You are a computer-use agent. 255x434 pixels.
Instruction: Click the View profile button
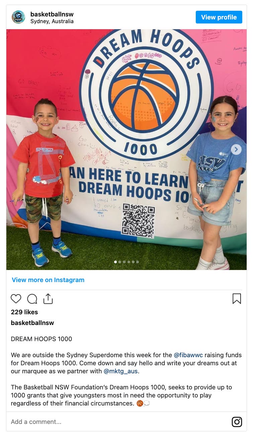click(x=219, y=17)
